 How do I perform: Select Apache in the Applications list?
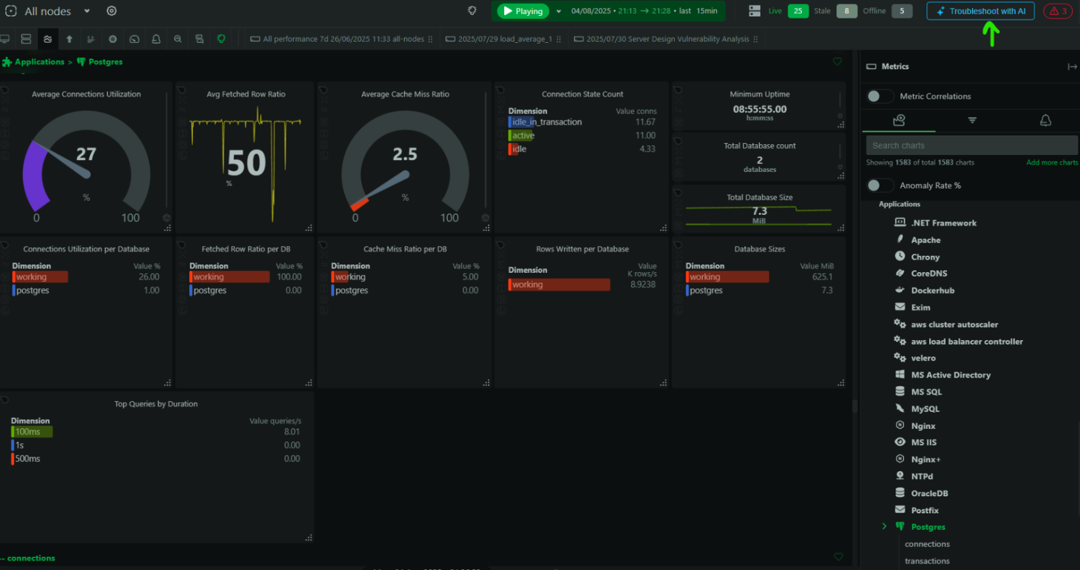(925, 240)
